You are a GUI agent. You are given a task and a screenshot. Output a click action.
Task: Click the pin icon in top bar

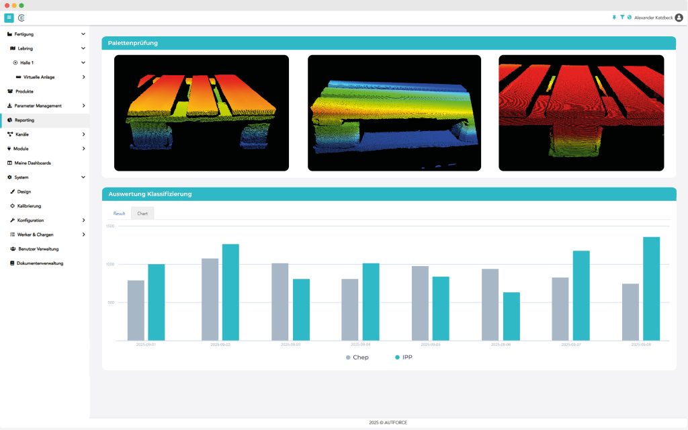pos(614,17)
